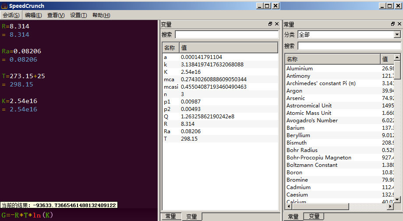The height and width of the screenshot is (221, 403).
Task: Select Arsenic in constants list
Action: (x=339, y=98)
